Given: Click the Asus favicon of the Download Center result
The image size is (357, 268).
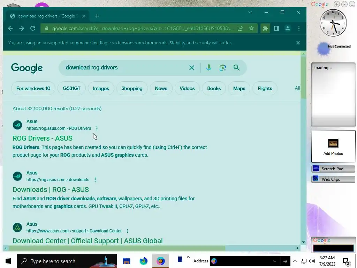Looking at the screenshot, I should click(x=17, y=228).
